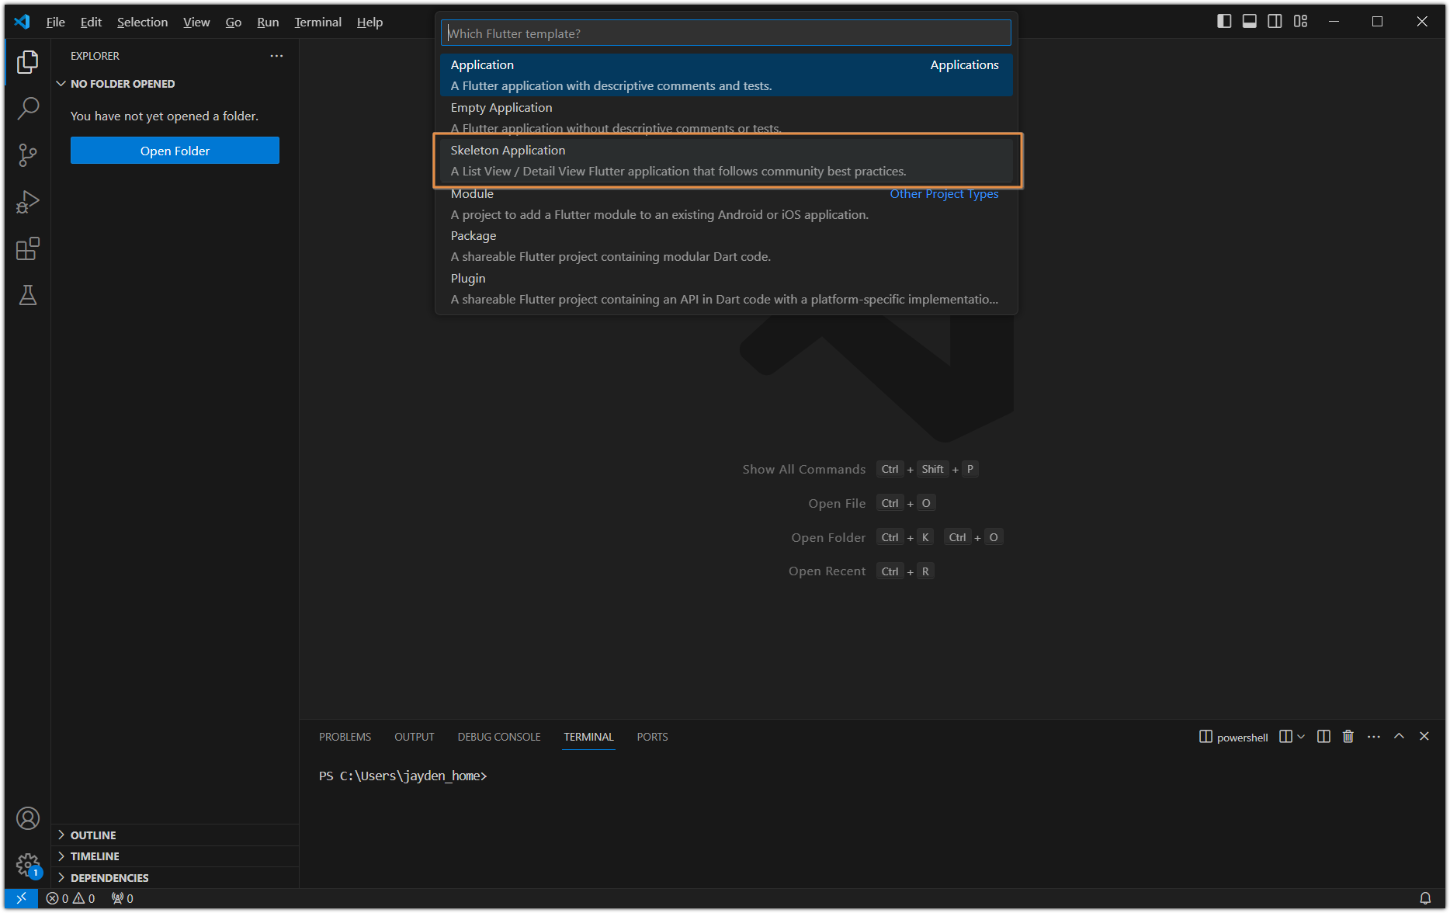Toggle secondary side bar layout icon
The image size is (1450, 913).
1275,22
